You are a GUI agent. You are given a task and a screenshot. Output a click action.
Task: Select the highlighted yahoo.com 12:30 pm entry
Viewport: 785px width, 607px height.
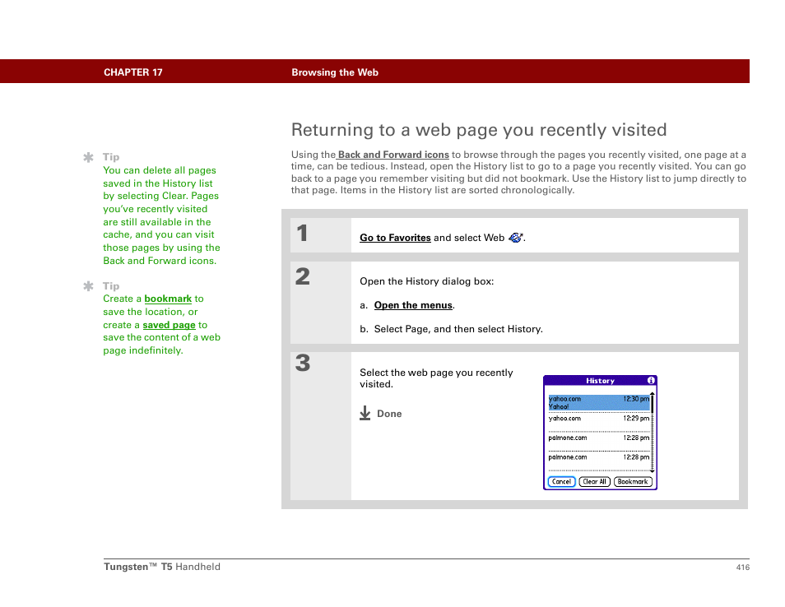tap(599, 403)
